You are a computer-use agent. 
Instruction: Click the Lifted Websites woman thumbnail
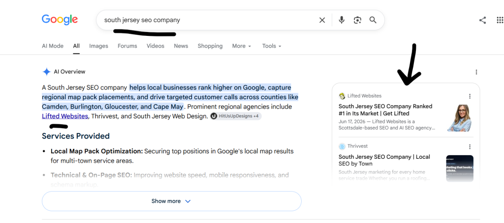tap(459, 118)
